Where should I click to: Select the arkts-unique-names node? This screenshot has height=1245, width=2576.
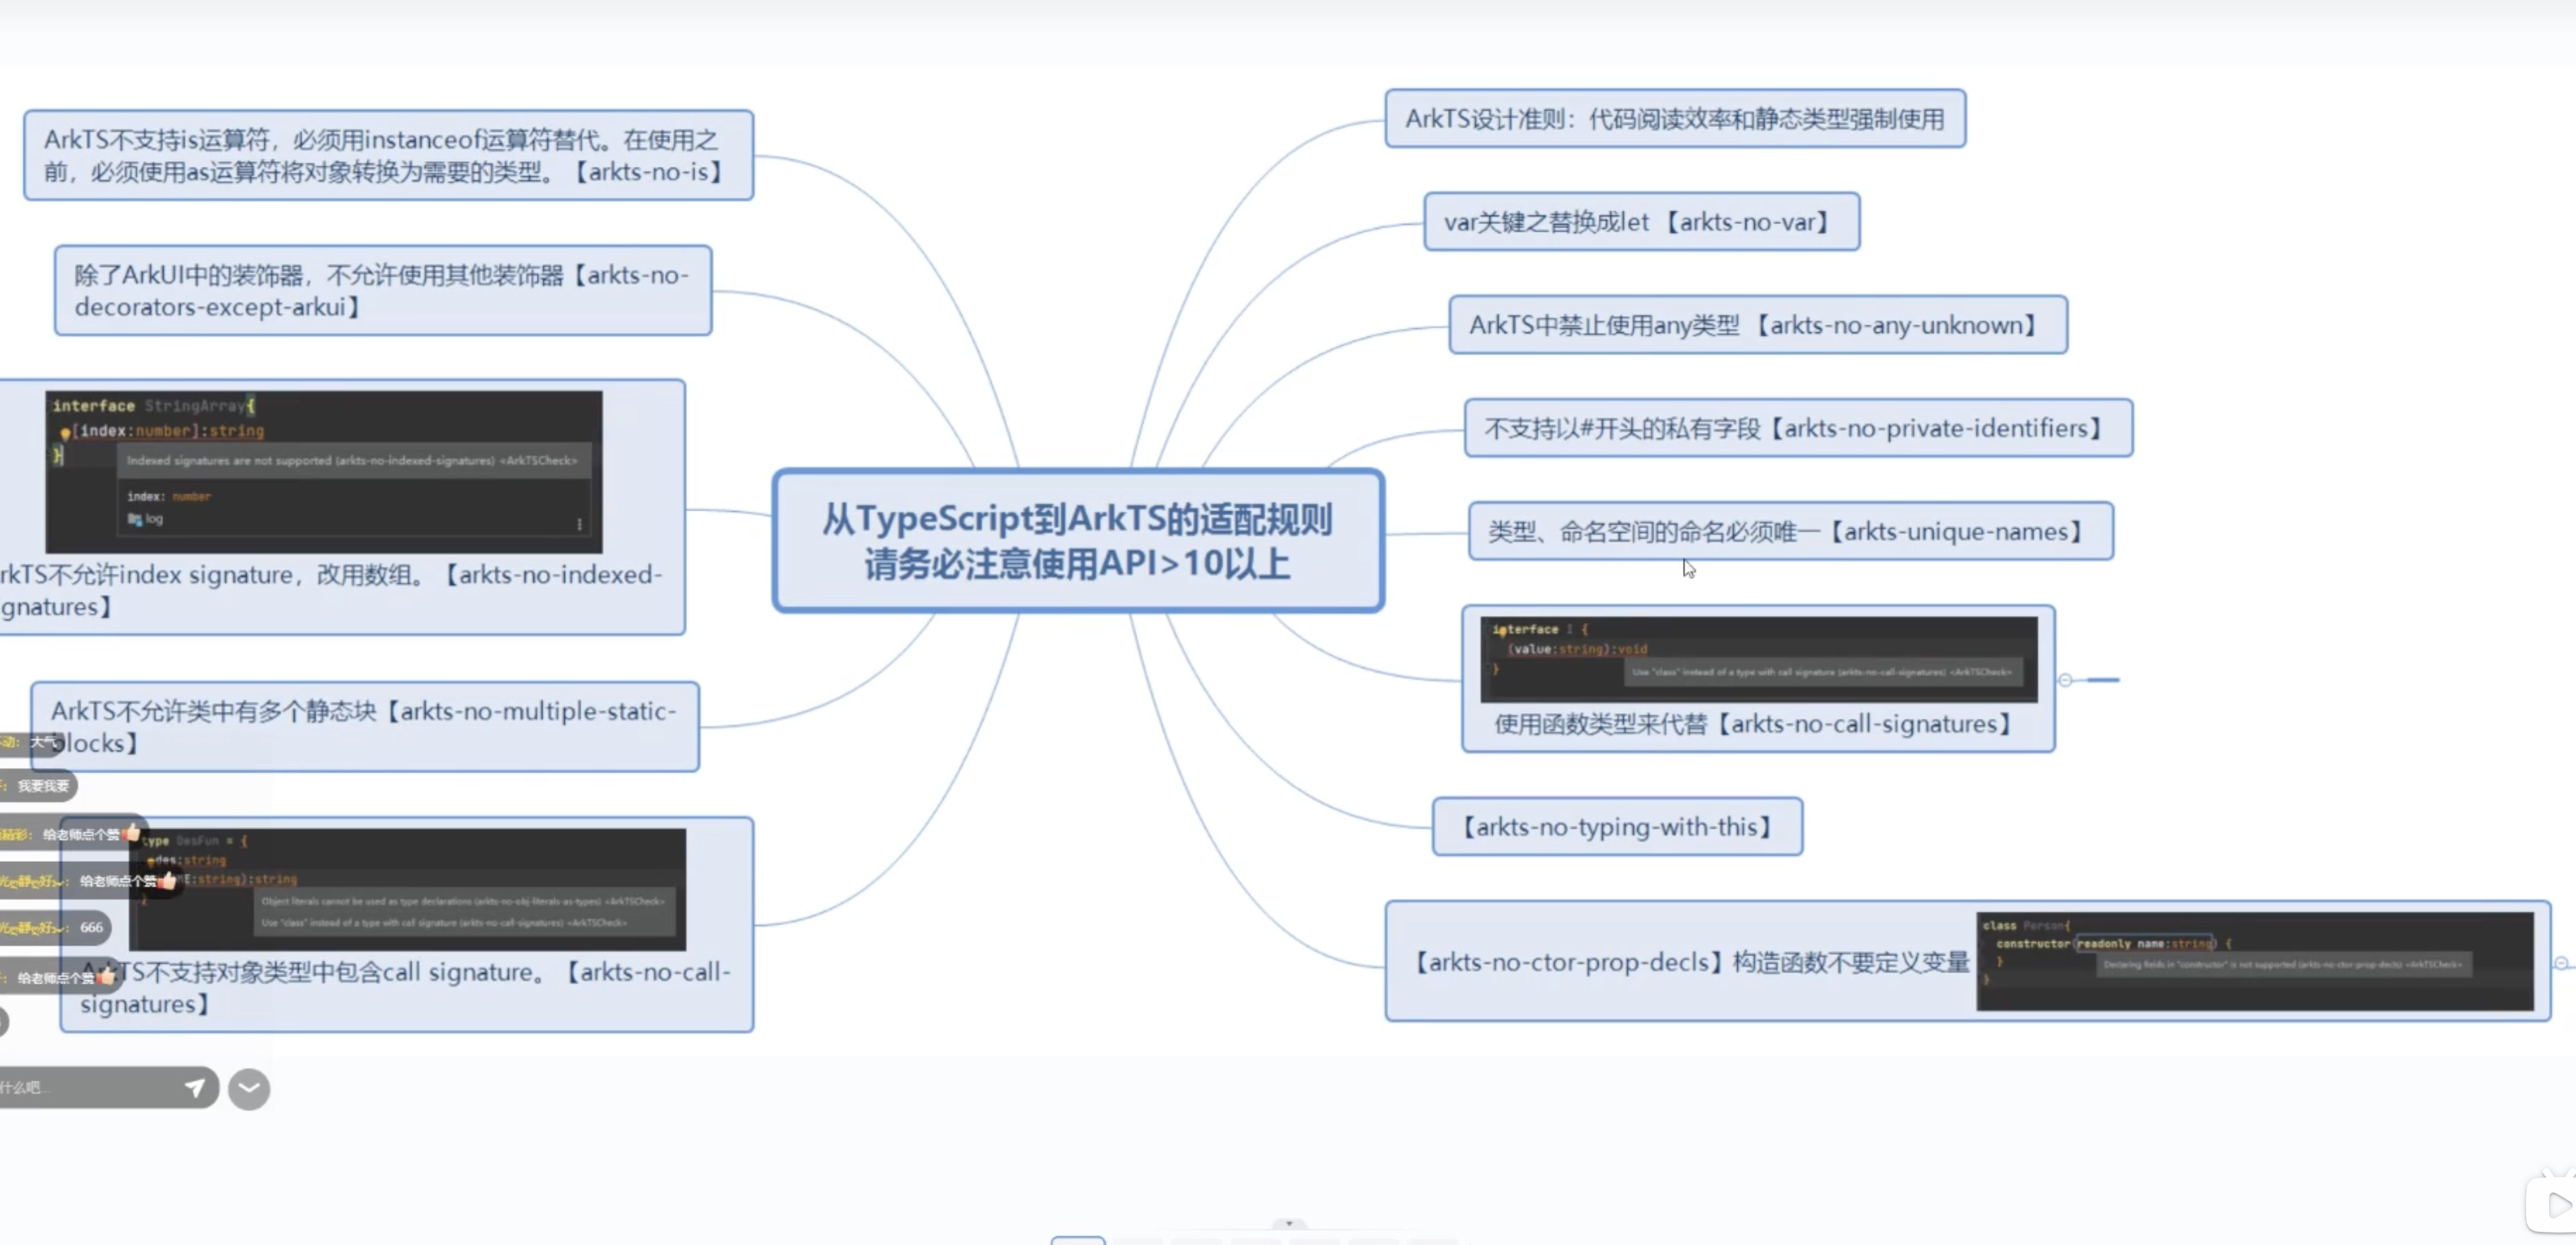pos(1790,532)
